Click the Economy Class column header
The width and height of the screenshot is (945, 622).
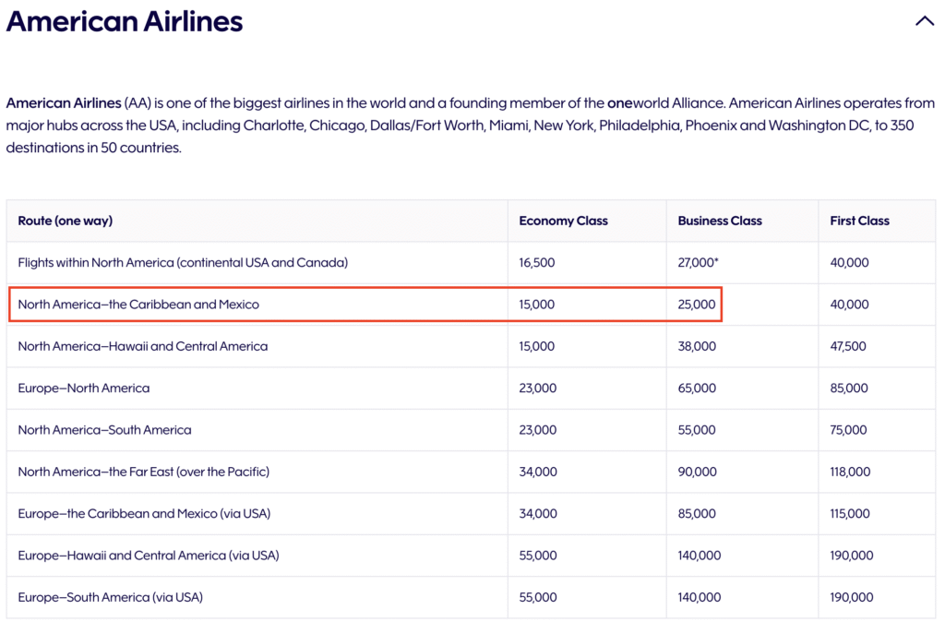[x=563, y=221]
